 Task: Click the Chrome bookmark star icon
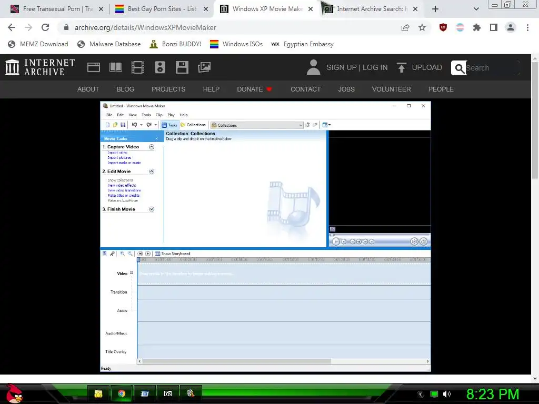[422, 27]
